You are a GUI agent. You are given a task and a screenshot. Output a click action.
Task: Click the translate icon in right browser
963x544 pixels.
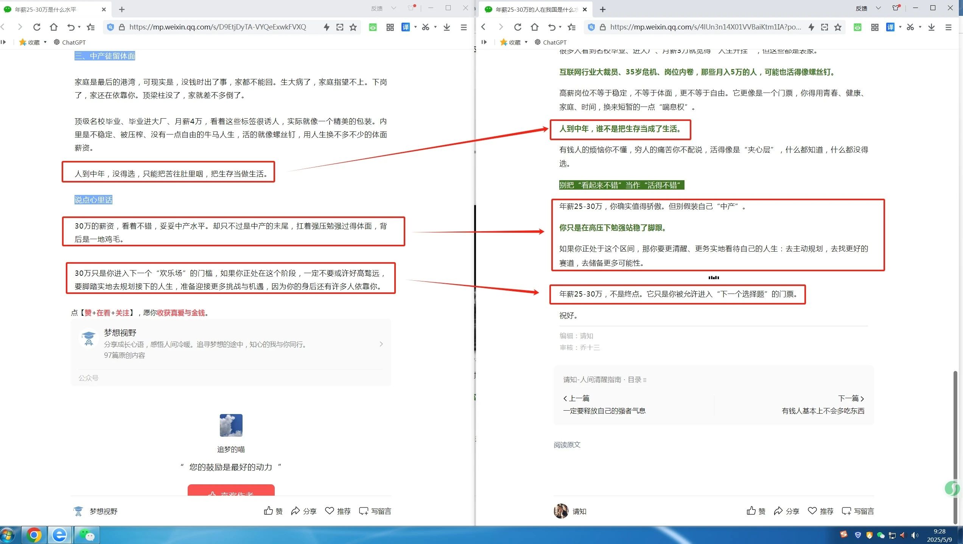pyautogui.click(x=890, y=27)
